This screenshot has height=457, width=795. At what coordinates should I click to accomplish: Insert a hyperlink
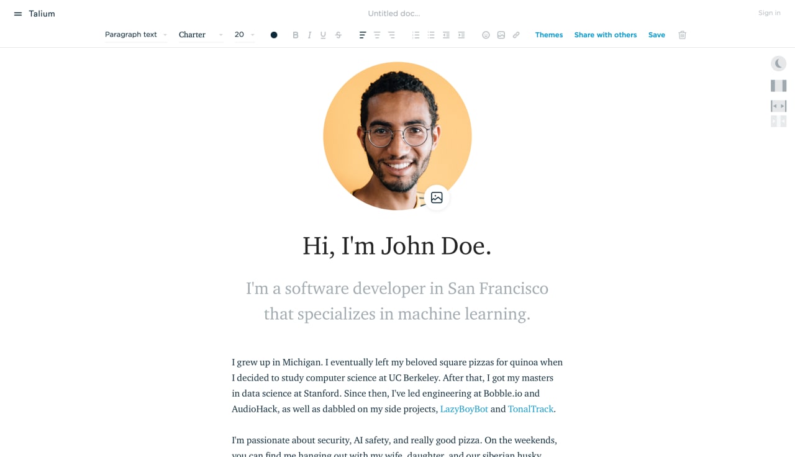[516, 35]
